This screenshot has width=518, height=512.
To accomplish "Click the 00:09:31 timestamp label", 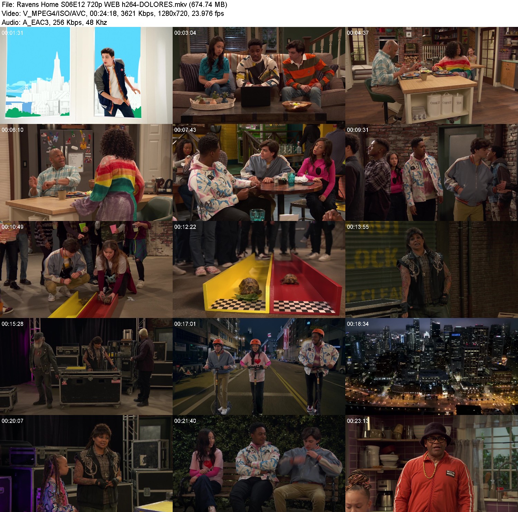I will pos(358,130).
